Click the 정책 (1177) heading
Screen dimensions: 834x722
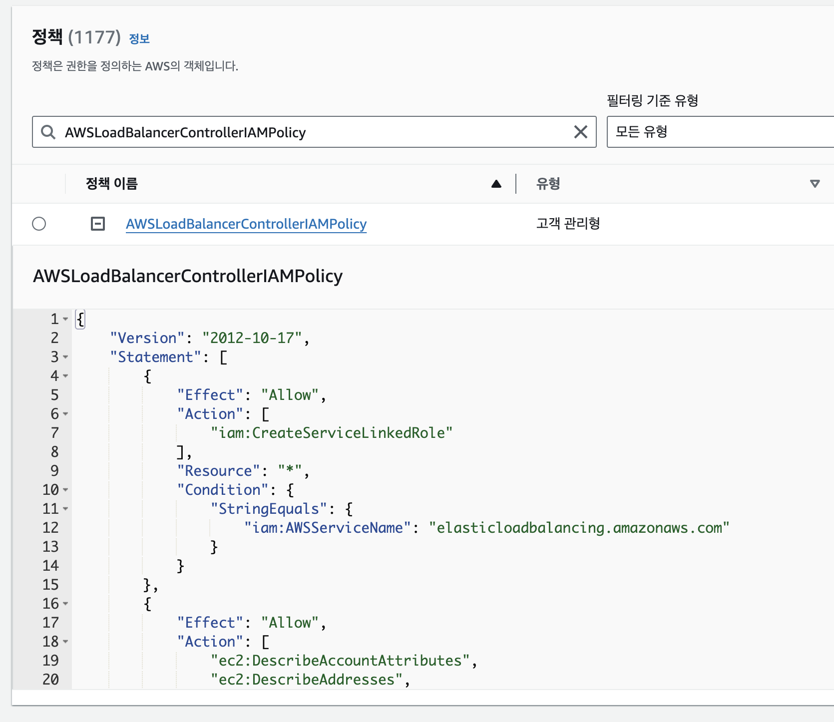76,37
